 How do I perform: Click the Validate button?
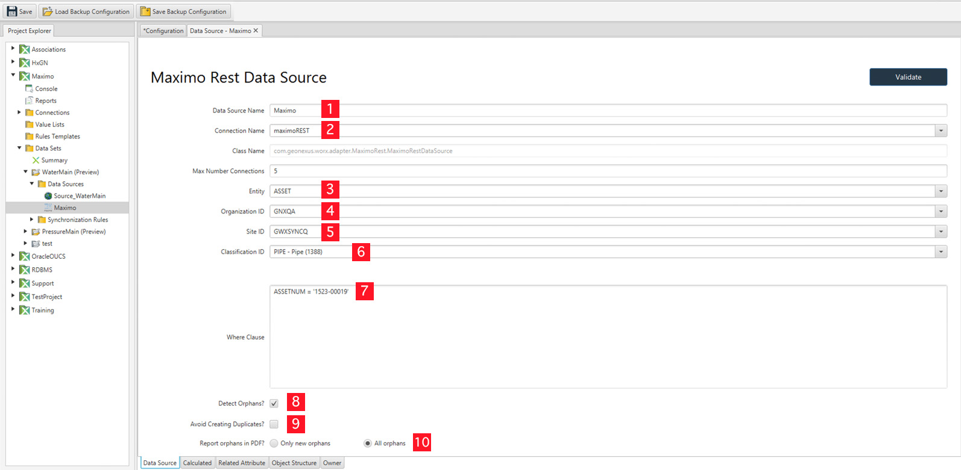coord(907,77)
